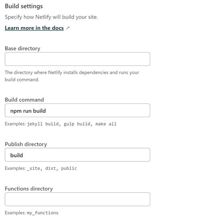Click the Publish directory field label
The height and width of the screenshot is (222, 210).
(x=26, y=144)
